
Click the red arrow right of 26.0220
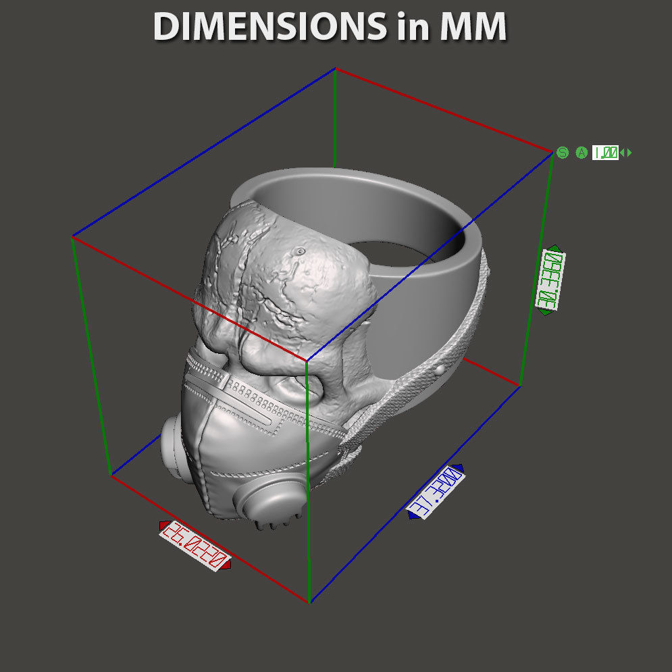pyautogui.click(x=226, y=565)
